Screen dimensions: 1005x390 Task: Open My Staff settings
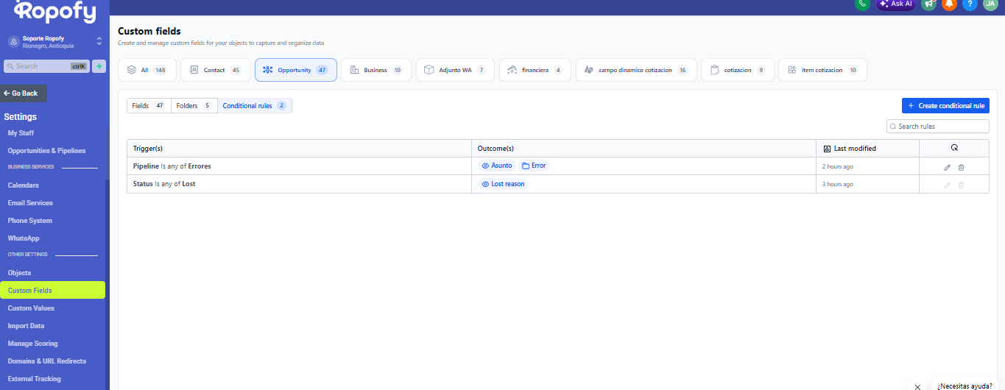tap(21, 133)
